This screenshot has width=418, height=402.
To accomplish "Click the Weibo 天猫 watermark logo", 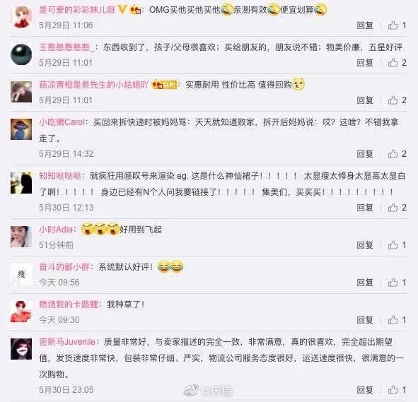I will coord(208,390).
